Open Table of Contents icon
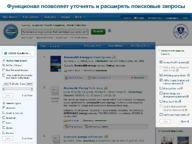192x144 pixels. click(x=89, y=78)
